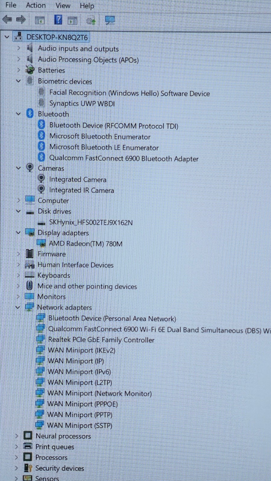This screenshot has height=481, width=271.
Task: Select Microsoft Bluetooth Enumerator
Action: (100, 136)
